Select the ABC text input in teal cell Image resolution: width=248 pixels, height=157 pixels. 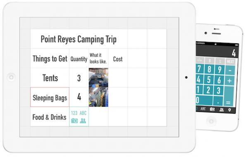point(83,113)
